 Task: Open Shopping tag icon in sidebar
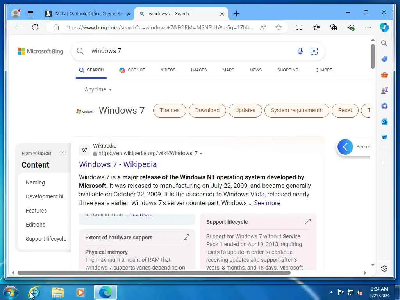pos(384,59)
